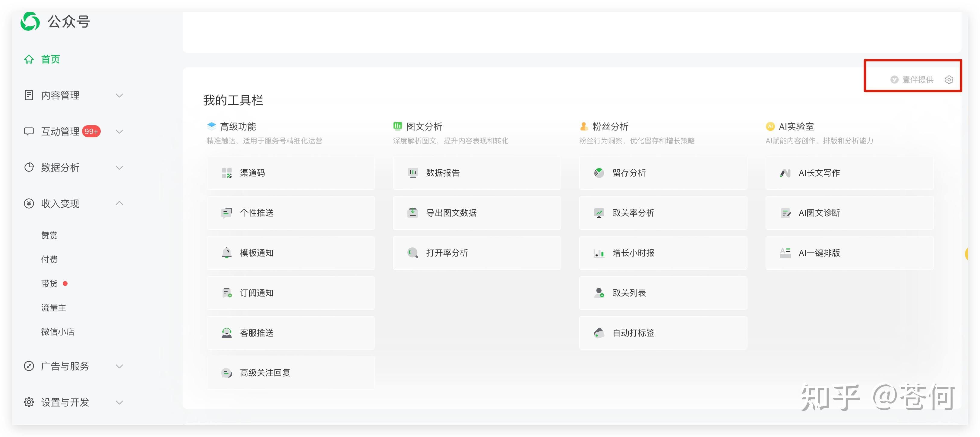Expand the 内容管理 menu chevron
The width and height of the screenshot is (980, 437).
(x=119, y=95)
